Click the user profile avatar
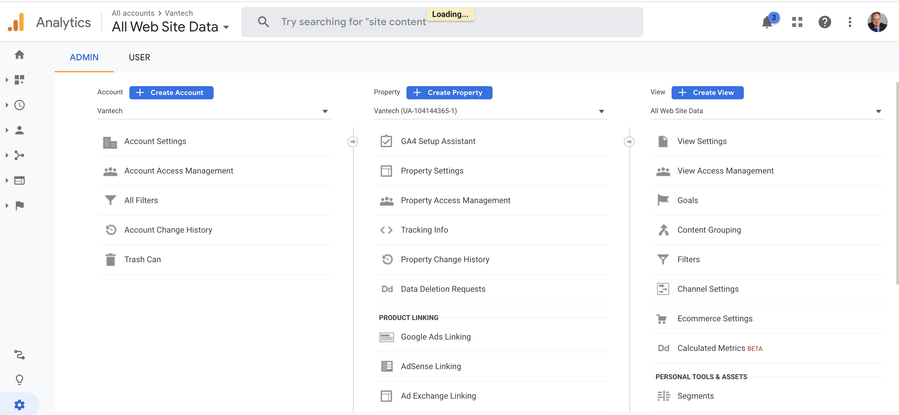The width and height of the screenshot is (899, 415). click(877, 22)
